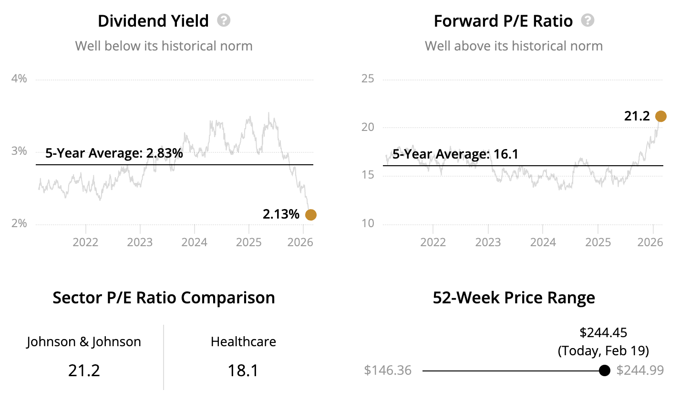Select the Dividend Yield heading
This screenshot has width=680, height=400.
tap(153, 21)
